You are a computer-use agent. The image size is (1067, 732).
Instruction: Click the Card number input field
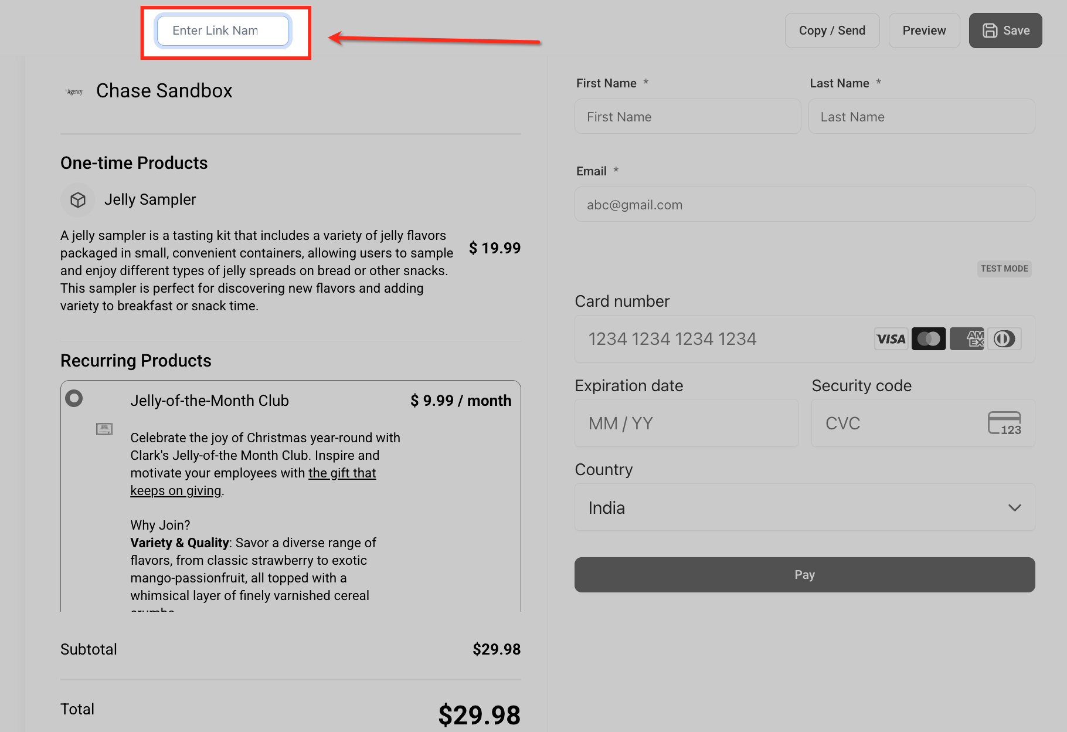805,339
